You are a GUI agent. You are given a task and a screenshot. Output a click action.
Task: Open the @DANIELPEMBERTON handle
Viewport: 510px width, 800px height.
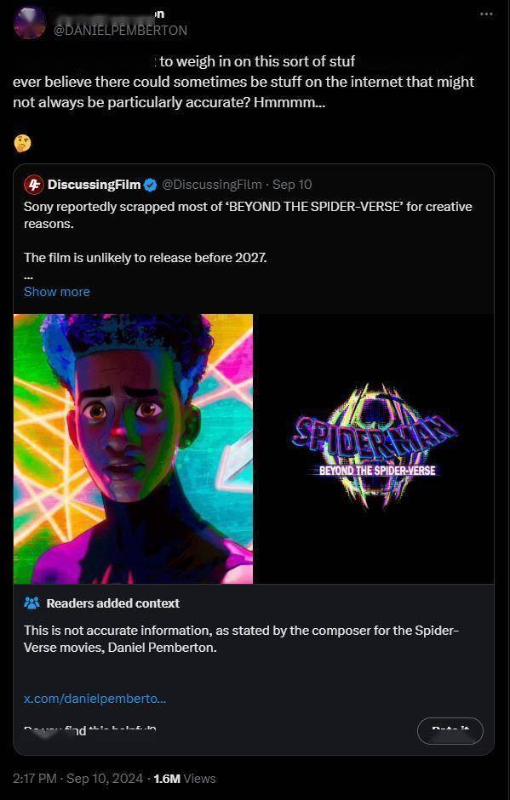(x=121, y=31)
